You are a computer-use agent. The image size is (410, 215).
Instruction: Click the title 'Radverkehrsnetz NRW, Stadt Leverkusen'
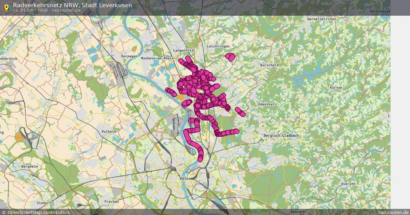(72, 5)
